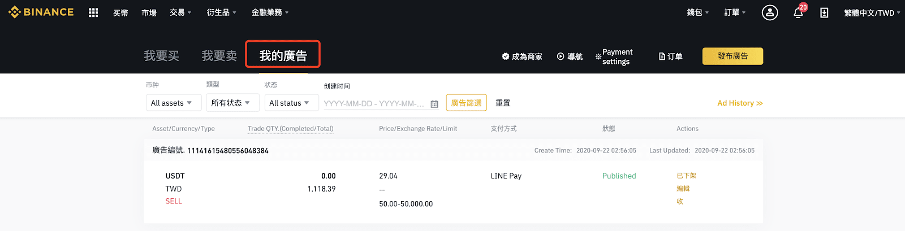
Task: Click the 導航 tutorial play icon
Action: click(561, 56)
